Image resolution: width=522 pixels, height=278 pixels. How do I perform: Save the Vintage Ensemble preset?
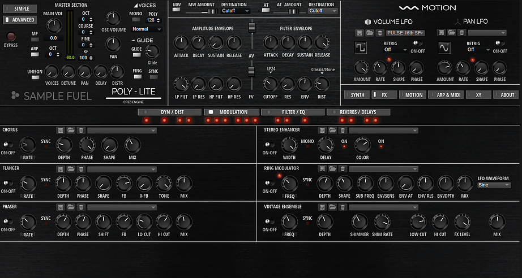click(322, 207)
